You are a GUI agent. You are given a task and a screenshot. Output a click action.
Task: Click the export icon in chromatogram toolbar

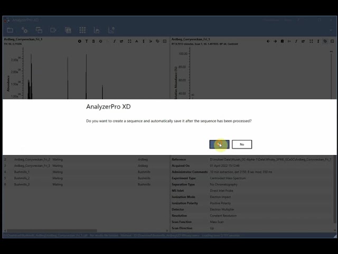(x=121, y=41)
